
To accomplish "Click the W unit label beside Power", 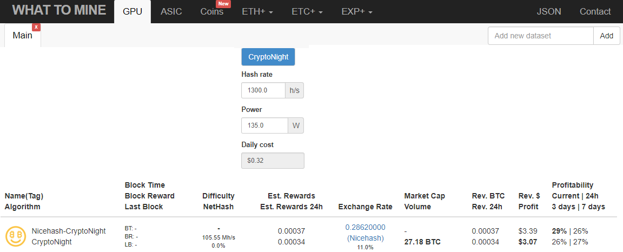I will click(x=296, y=125).
